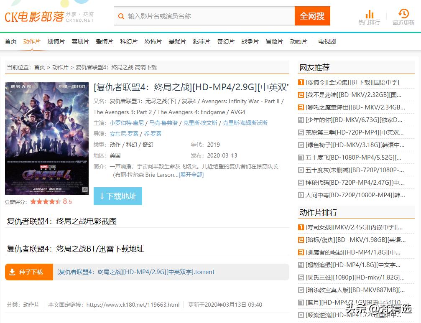Viewport: 421px width, 323px height.
Task: Click the movie search input field
Action: pyautogui.click(x=201, y=15)
